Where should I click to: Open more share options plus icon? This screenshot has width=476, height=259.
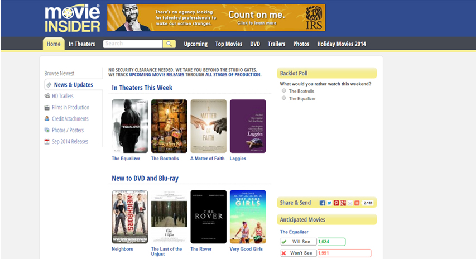(357, 203)
